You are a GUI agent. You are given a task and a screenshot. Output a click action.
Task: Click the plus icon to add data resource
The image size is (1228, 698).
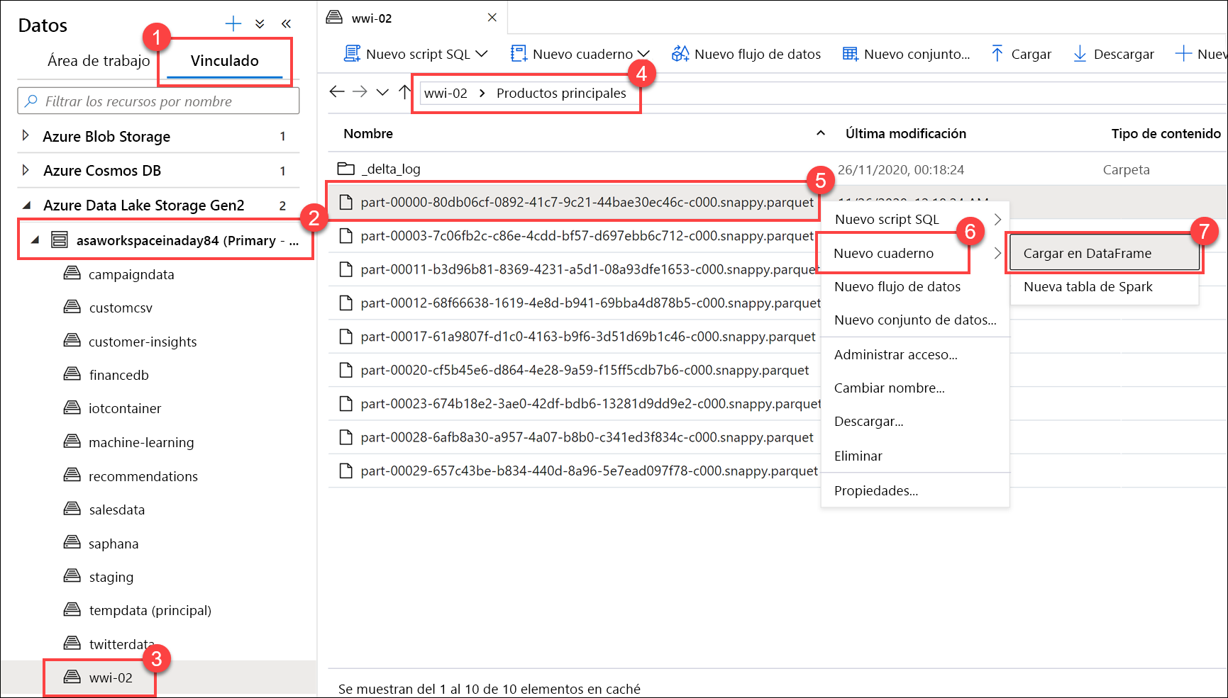[233, 24]
